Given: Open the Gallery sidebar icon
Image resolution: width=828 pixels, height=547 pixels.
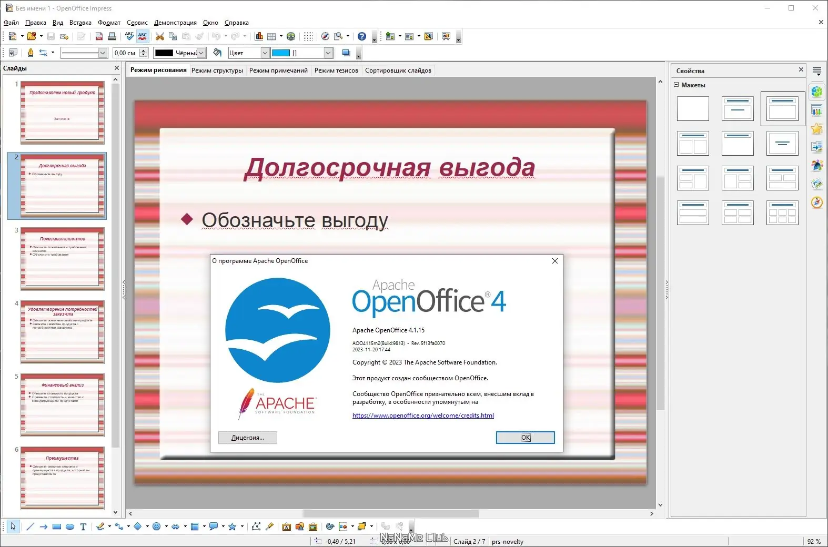Looking at the screenshot, I should (816, 184).
